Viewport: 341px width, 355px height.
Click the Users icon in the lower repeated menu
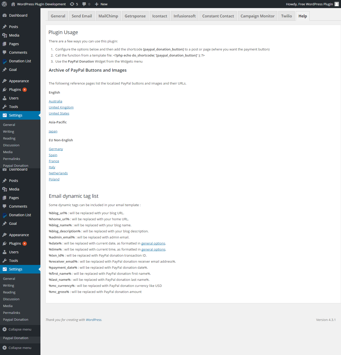click(x=5, y=252)
